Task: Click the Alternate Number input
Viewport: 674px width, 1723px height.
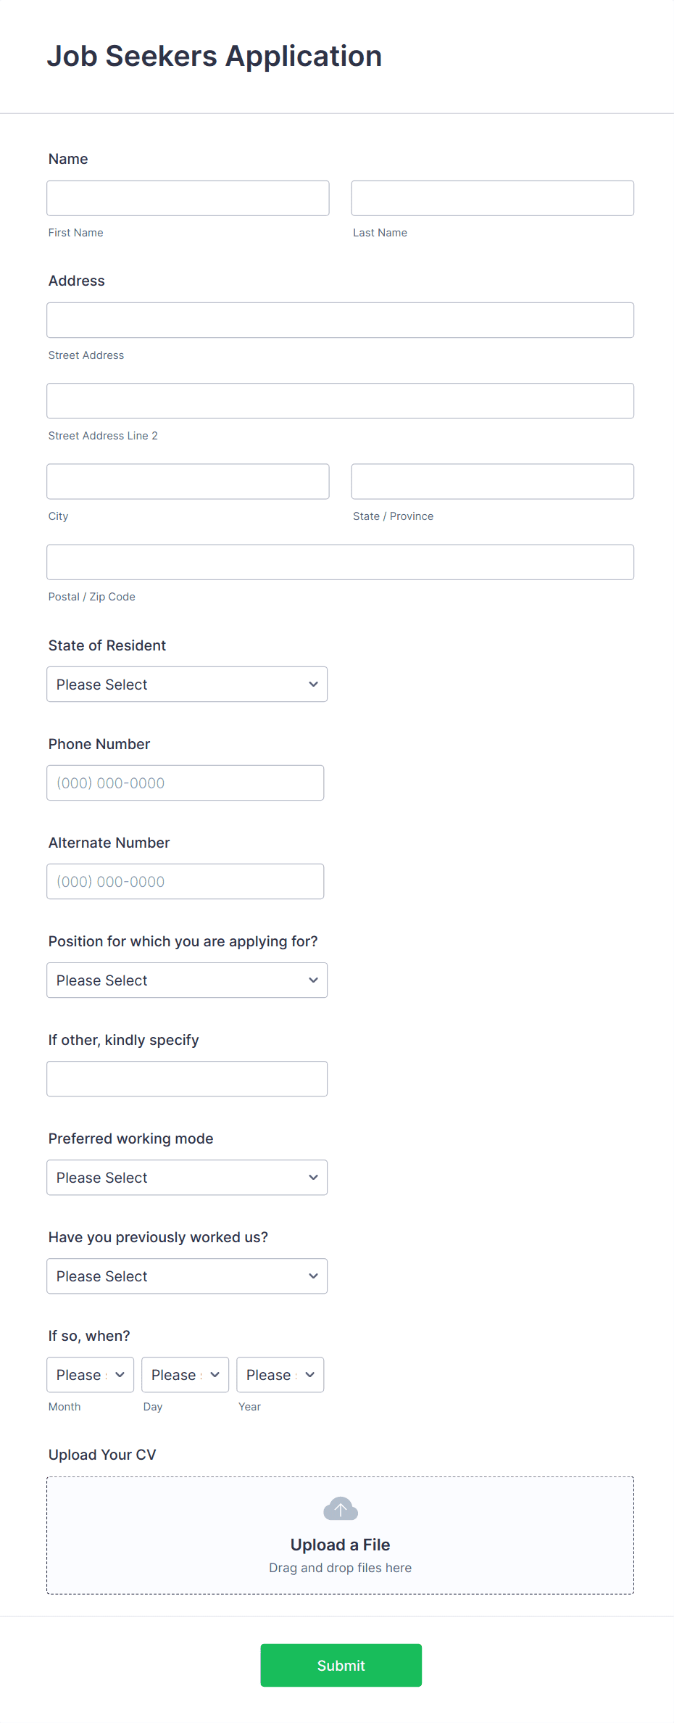Action: [185, 881]
